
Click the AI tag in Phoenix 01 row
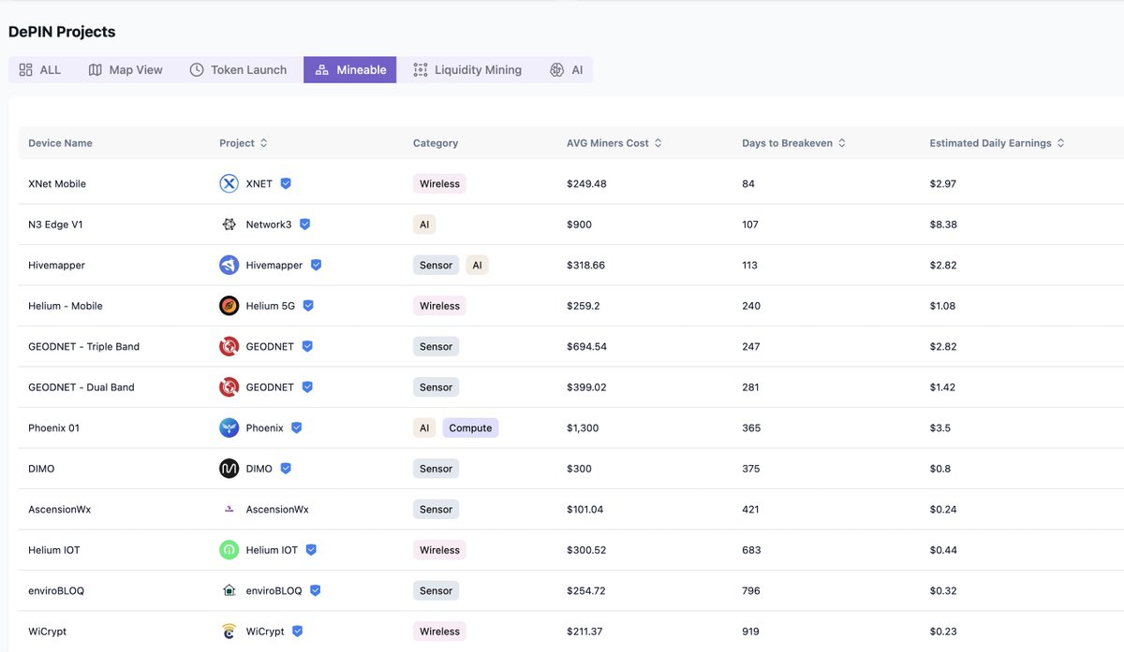[424, 427]
